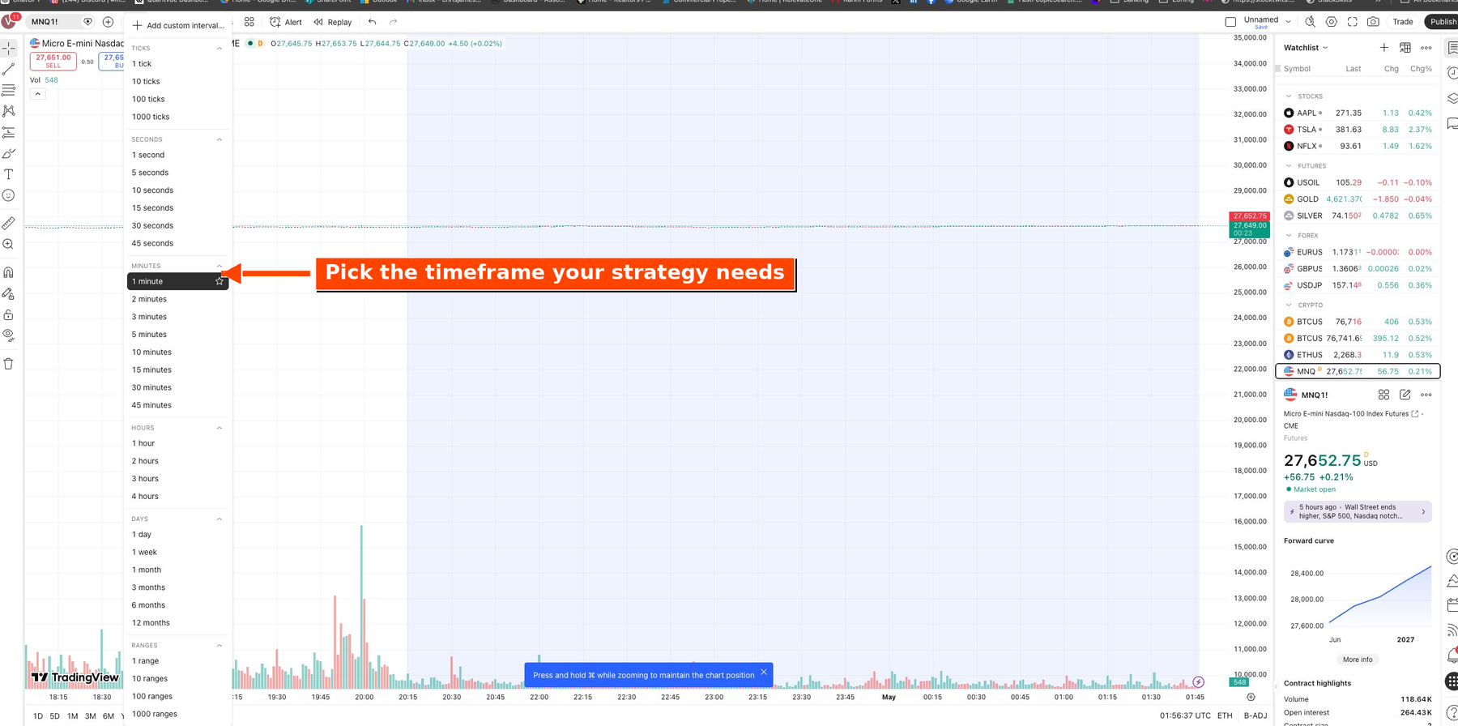This screenshot has width=1458, height=726.
Task: Click the Publish button
Action: [x=1442, y=22]
